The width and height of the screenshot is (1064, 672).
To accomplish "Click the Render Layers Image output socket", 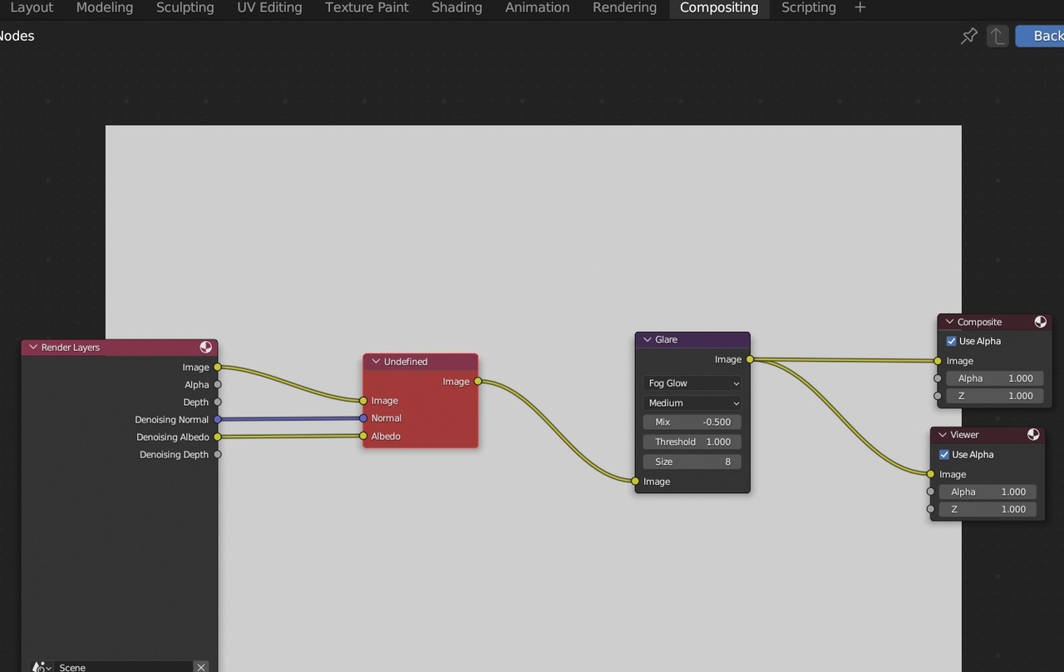I will 218,367.
